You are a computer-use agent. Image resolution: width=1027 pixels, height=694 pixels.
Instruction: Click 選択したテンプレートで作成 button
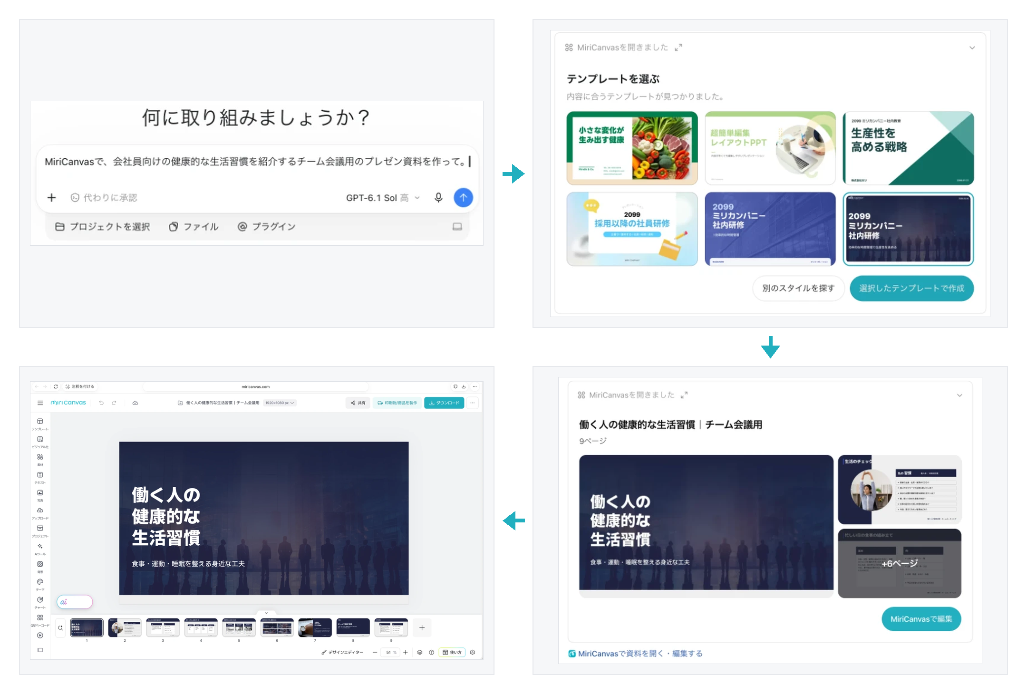pos(911,288)
